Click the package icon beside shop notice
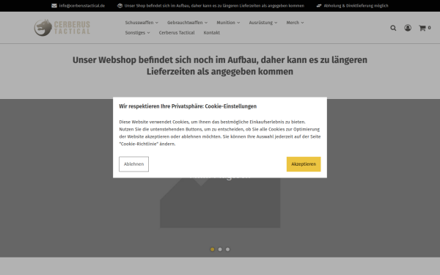Viewport: 440px width, 275px height. point(120,6)
